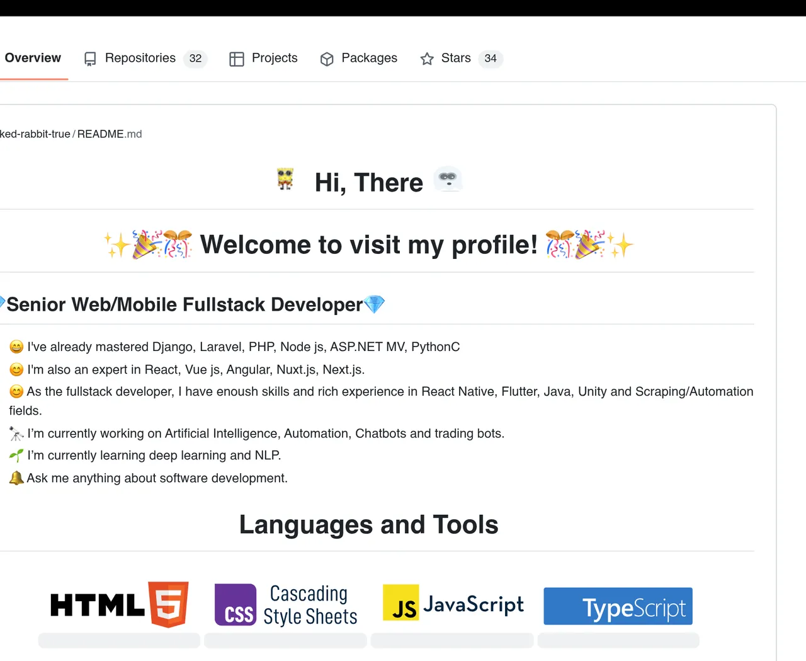Click the Projects table icon
This screenshot has width=806, height=661.
click(237, 59)
